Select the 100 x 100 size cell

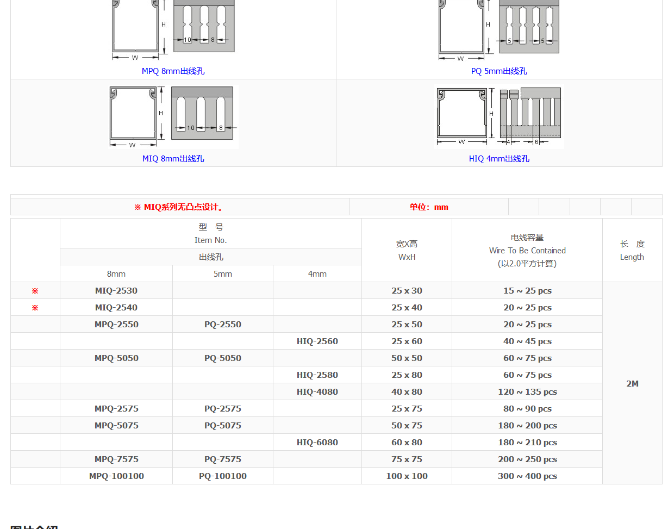(407, 476)
